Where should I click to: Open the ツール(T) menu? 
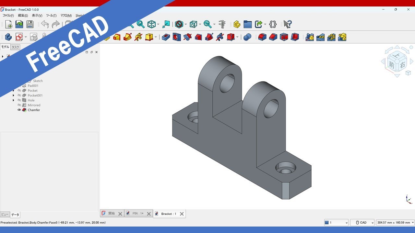51,16
